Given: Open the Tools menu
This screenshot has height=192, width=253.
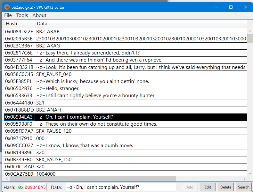Looking at the screenshot, I should click(22, 15).
